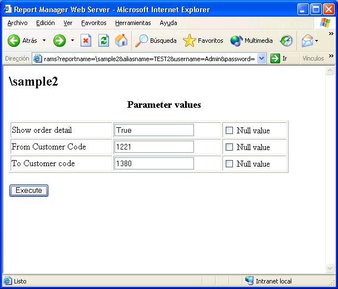Click the Show order detail label

tap(42, 130)
